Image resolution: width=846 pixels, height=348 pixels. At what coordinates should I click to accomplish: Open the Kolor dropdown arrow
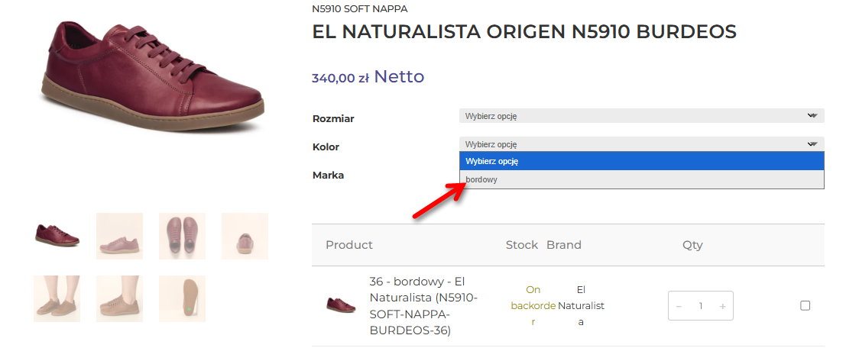(x=812, y=143)
